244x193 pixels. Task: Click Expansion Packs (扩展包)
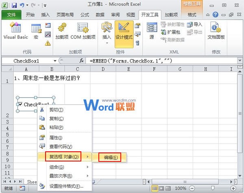170,32
